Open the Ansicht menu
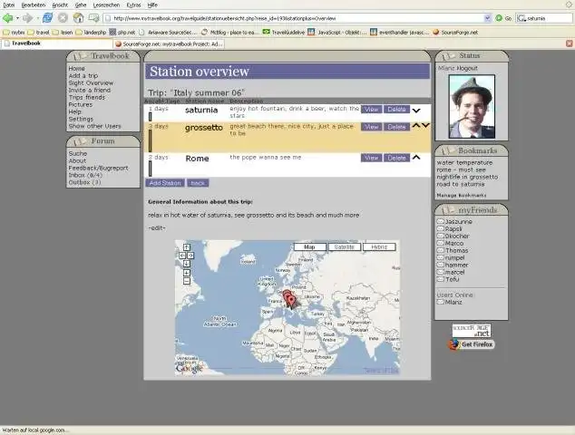 click(x=60, y=5)
